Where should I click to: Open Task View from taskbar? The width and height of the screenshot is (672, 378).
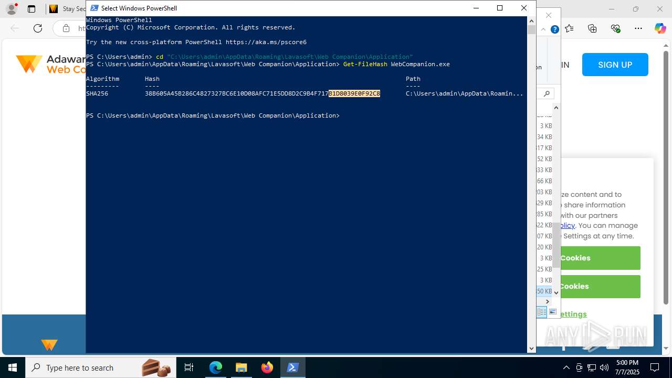[x=189, y=367]
